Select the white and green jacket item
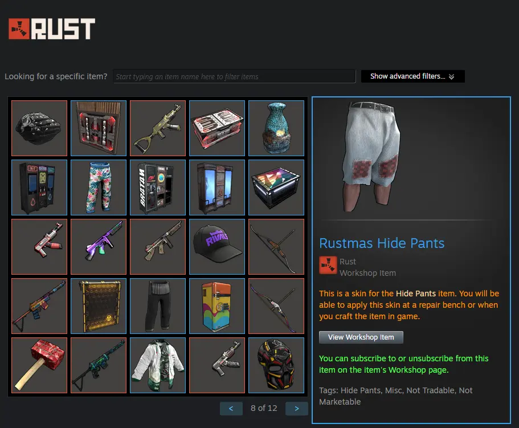 [158, 365]
